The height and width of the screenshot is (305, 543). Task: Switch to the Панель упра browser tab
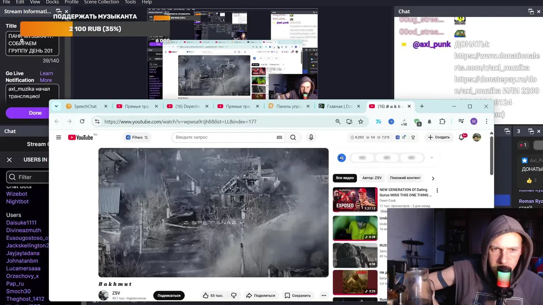coord(288,106)
